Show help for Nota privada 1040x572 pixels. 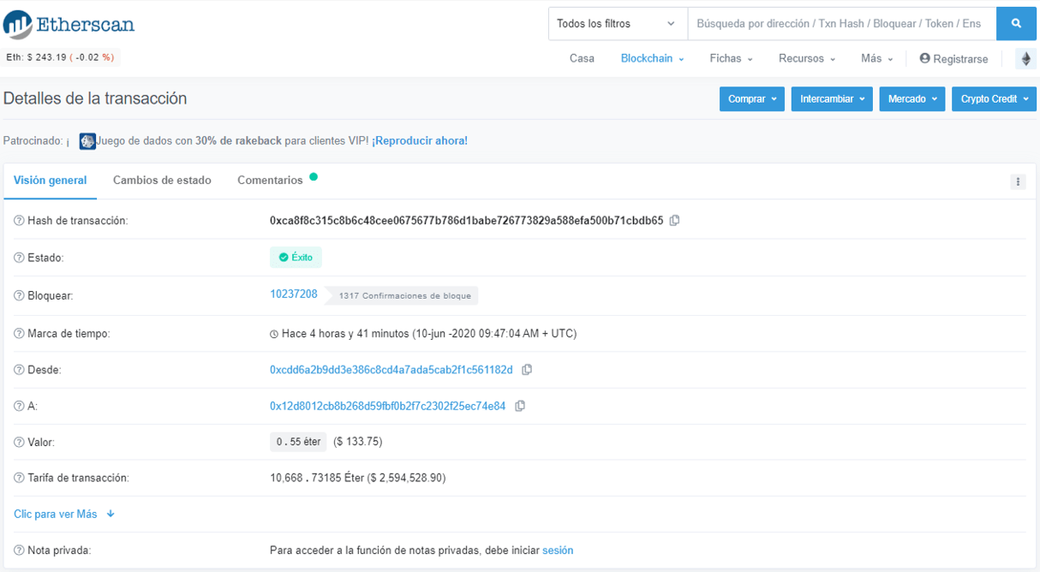pos(19,551)
